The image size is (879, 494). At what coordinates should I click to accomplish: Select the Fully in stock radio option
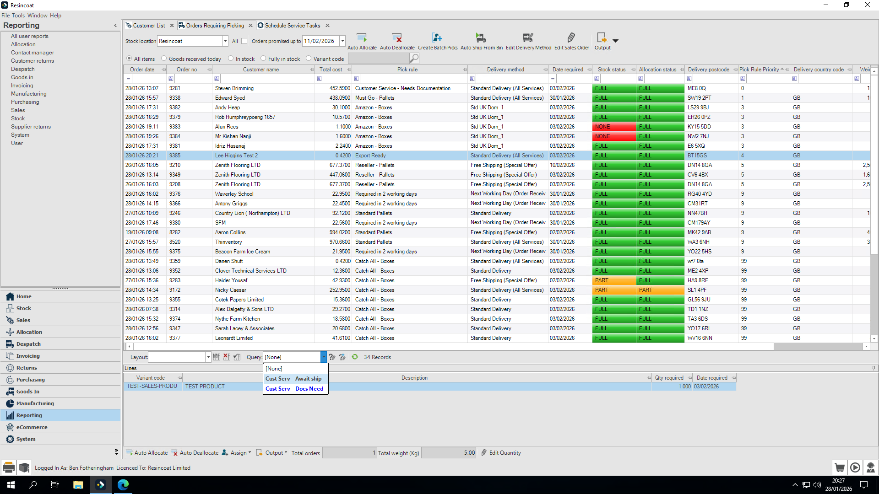pos(263,59)
